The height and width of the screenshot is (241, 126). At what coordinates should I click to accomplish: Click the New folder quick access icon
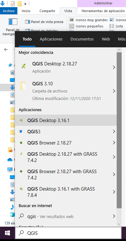pos(20,4)
